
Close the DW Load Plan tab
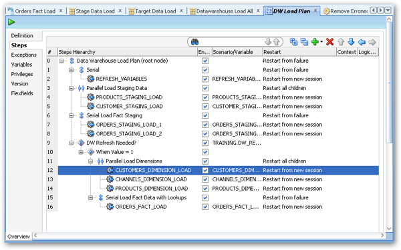[x=315, y=11]
